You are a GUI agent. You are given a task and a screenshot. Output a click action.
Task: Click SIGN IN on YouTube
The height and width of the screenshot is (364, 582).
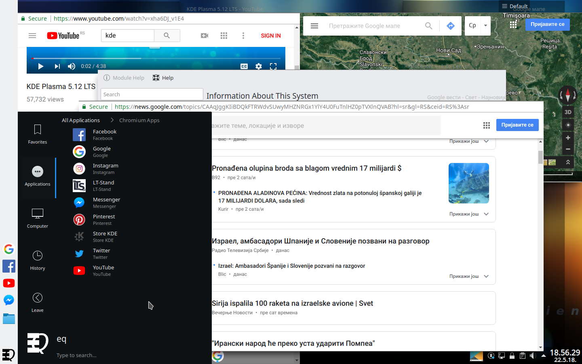coord(271,36)
